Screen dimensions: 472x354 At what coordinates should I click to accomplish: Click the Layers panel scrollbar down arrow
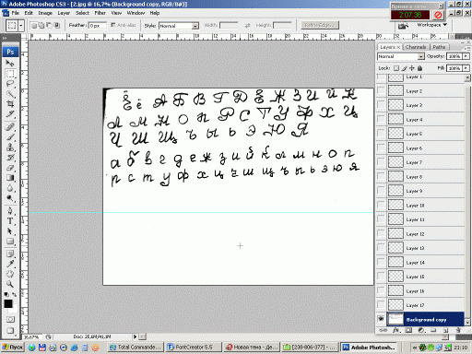tap(467, 323)
